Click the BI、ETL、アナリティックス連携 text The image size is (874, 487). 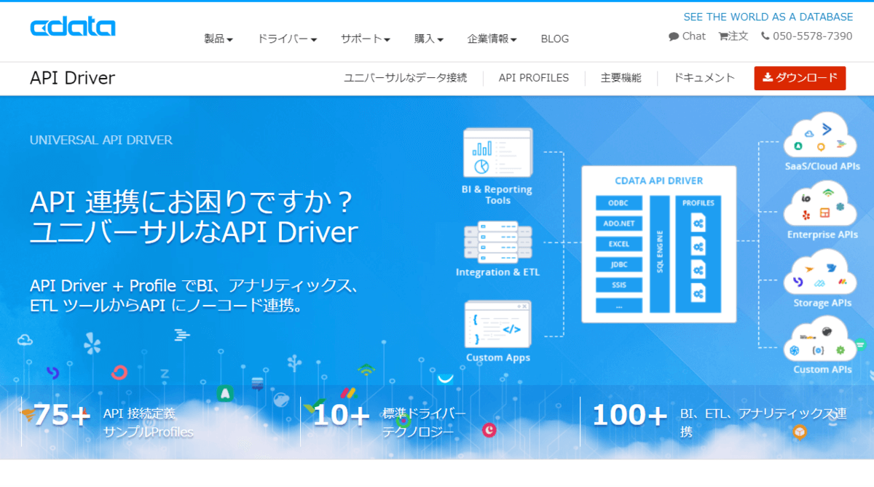[763, 423]
